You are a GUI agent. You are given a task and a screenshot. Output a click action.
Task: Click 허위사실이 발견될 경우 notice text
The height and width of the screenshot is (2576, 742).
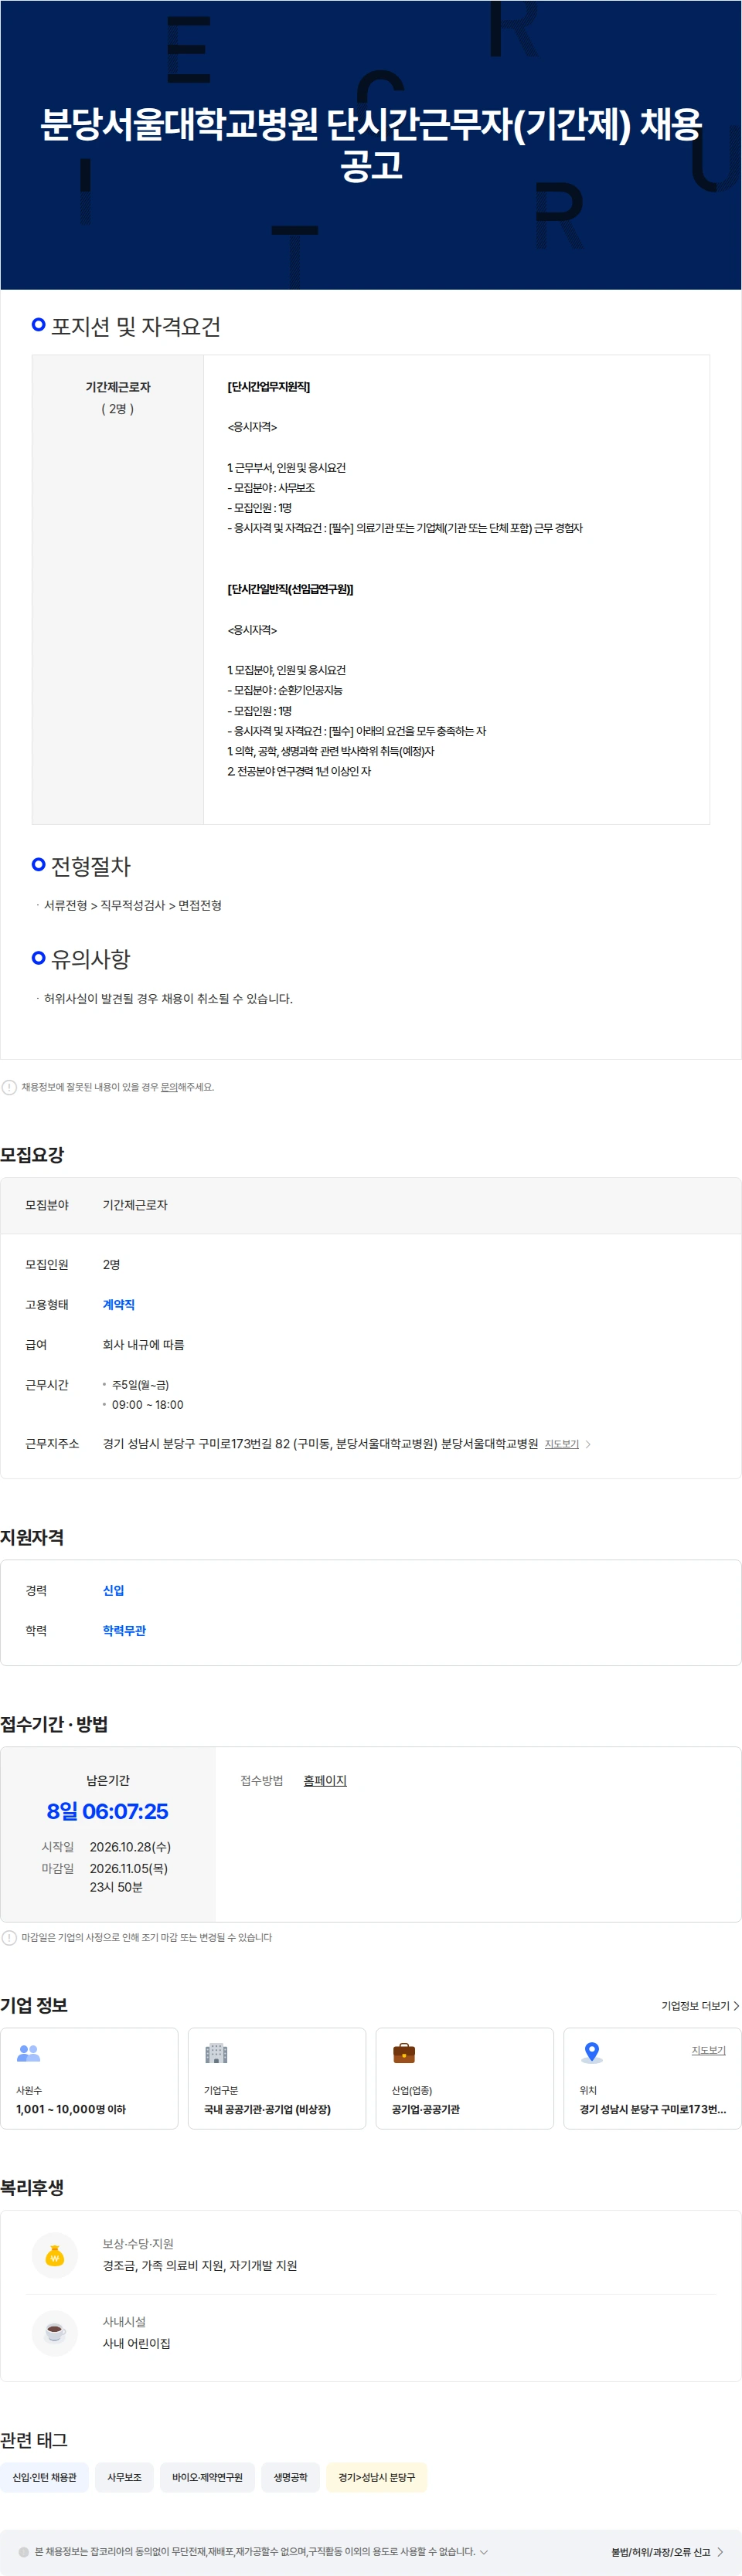168,999
